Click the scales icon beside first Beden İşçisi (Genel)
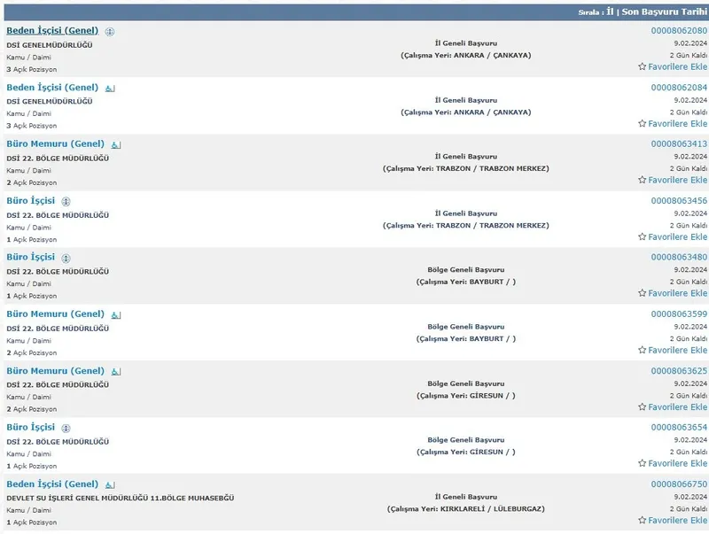 [110, 31]
